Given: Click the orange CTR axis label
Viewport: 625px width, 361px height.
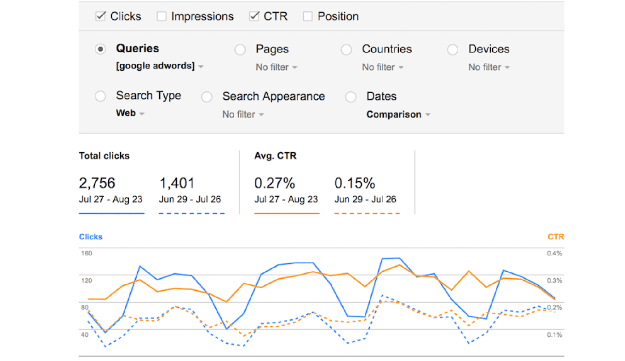Looking at the screenshot, I should coord(556,237).
